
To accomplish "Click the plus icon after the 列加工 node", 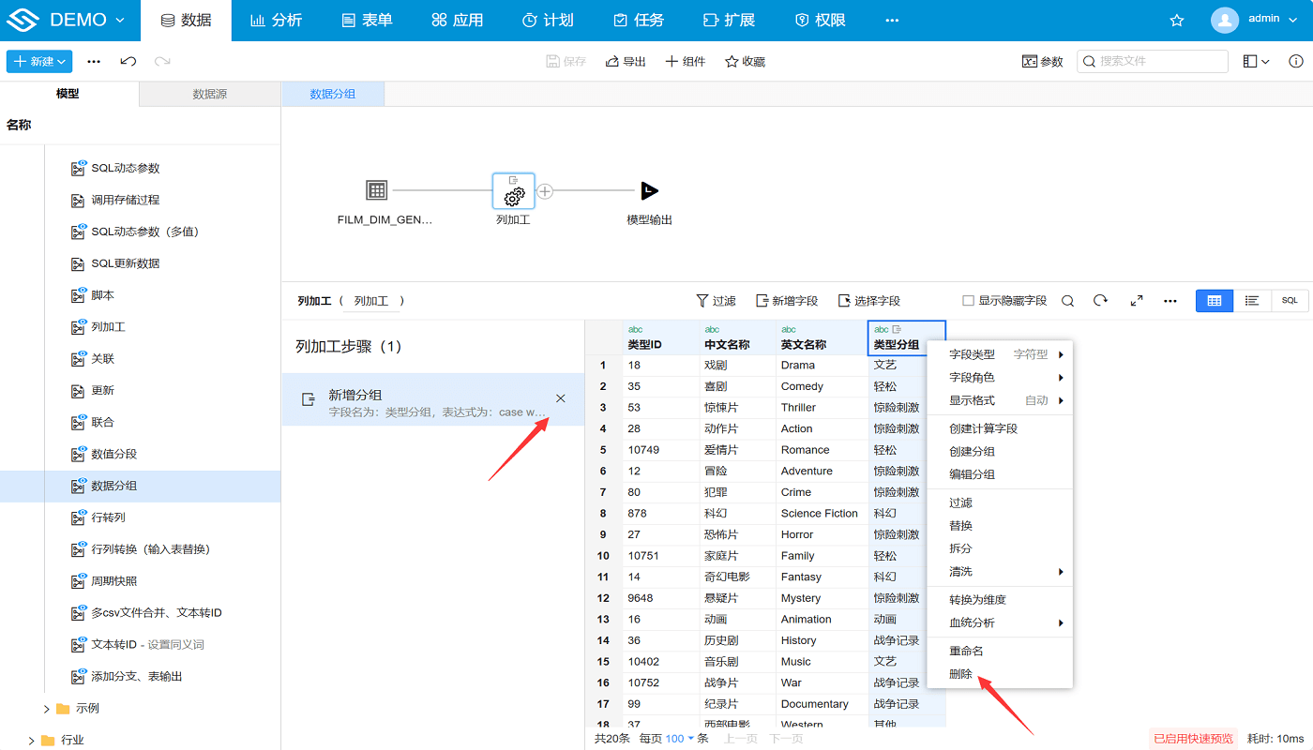I will (x=545, y=191).
